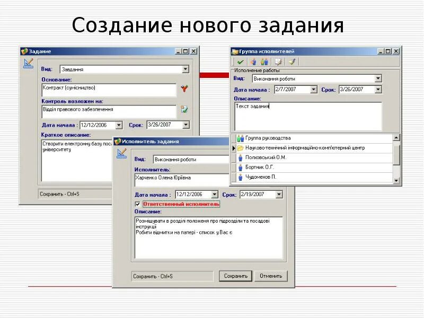Click the black row pointer arrow in list
The image size is (424, 318).
click(x=234, y=148)
